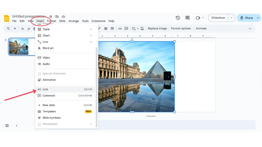Open border dash style icon
The height and width of the screenshot is (147, 262).
tap(112, 29)
